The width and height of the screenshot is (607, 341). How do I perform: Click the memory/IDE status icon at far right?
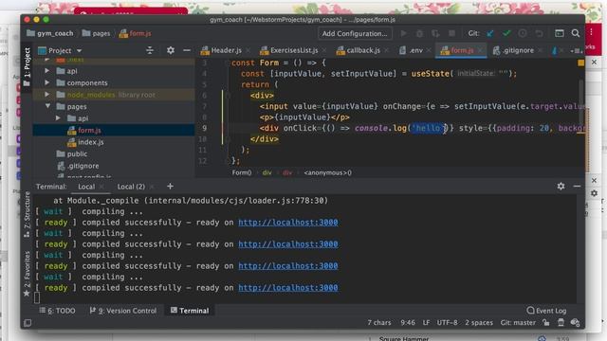tap(576, 322)
